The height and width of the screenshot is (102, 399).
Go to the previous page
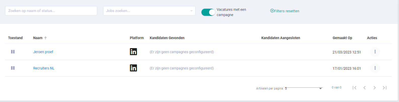[365, 87]
